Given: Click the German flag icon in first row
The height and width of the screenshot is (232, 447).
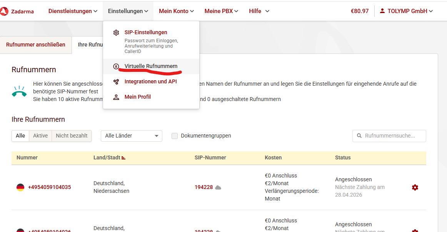Looking at the screenshot, I should click(x=20, y=187).
